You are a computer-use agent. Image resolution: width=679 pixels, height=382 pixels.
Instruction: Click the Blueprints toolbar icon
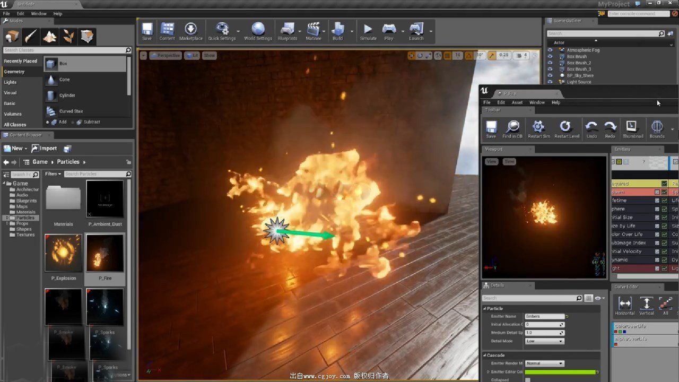[287, 31]
